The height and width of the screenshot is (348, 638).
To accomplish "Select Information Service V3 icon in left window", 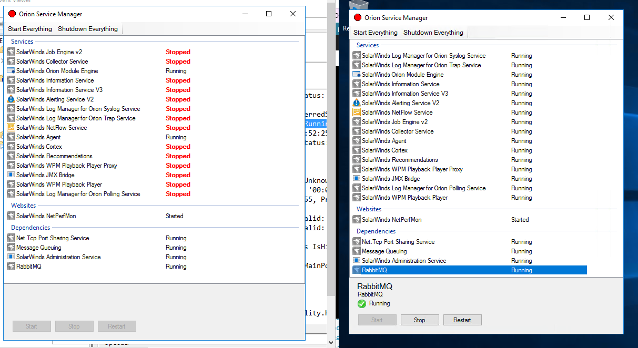I will (x=11, y=90).
